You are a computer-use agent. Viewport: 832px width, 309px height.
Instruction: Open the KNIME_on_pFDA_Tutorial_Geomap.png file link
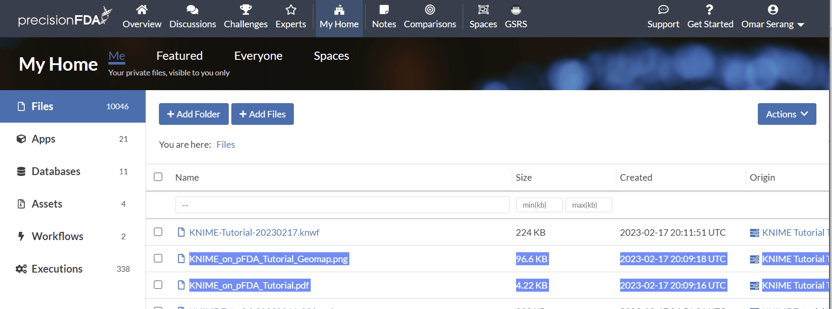tap(269, 259)
